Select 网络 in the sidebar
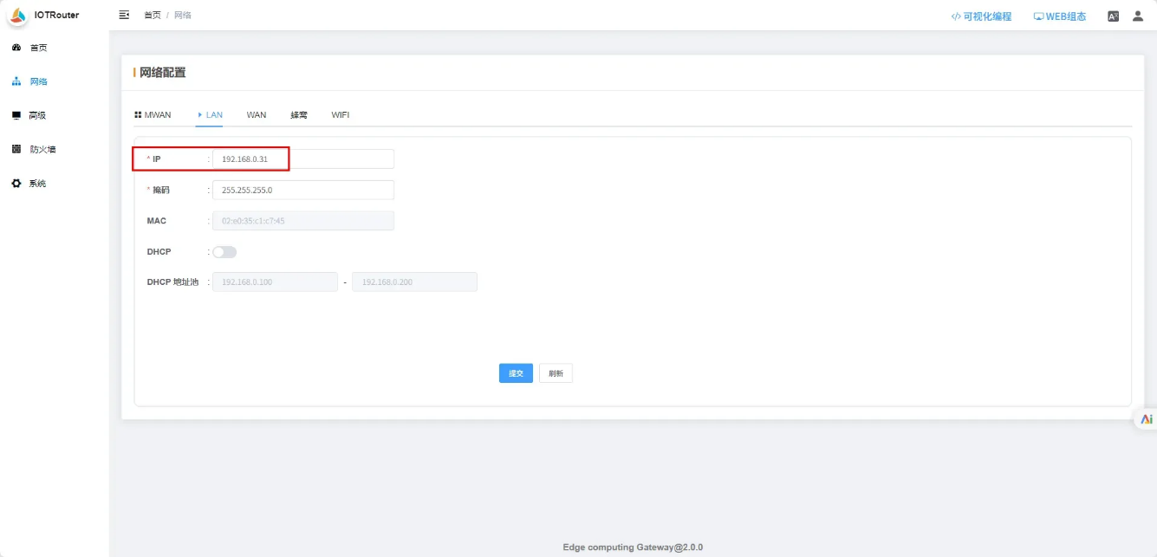This screenshot has width=1157, height=557. point(38,81)
